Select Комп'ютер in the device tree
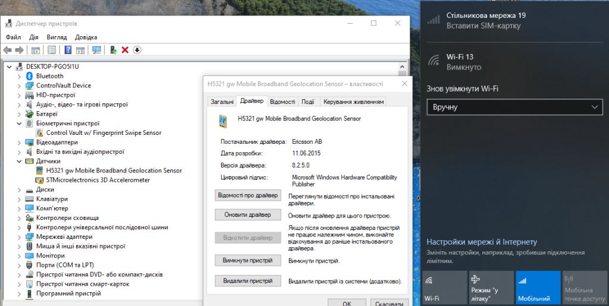Viewport: 609px width, 306px height. 52,209
